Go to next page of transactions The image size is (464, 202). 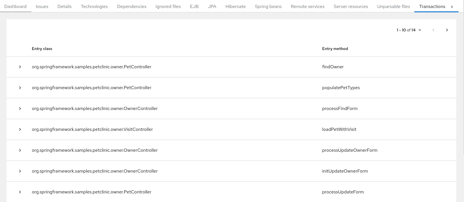[447, 30]
